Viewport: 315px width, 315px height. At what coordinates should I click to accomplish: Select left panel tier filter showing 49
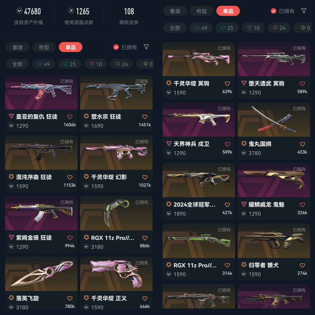click(x=43, y=64)
